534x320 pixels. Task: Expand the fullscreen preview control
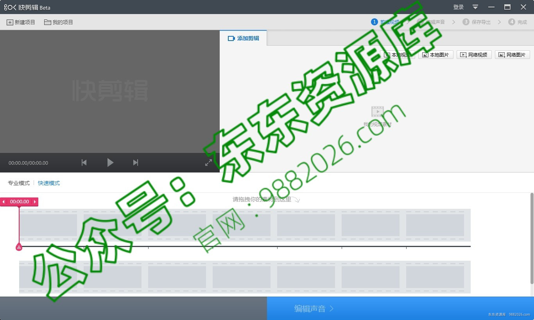[x=208, y=162]
